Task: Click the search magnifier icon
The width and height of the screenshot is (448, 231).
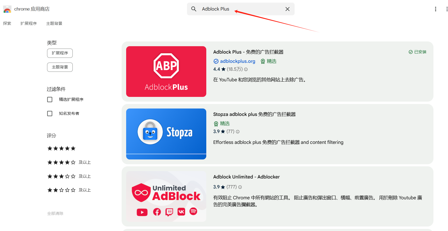Action: 194,9
